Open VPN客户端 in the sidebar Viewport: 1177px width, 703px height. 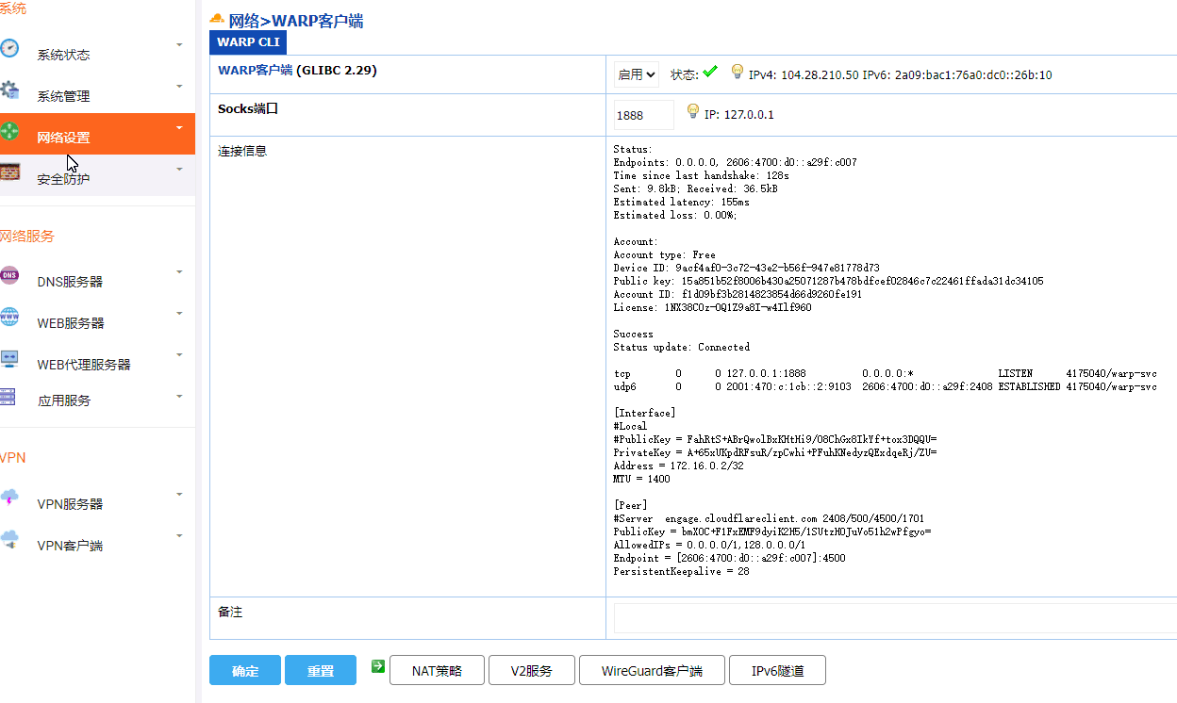click(70, 546)
